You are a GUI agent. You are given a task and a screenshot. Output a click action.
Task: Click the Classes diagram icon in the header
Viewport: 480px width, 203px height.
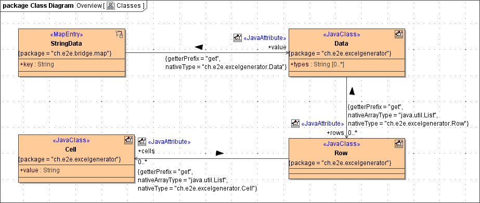point(111,6)
